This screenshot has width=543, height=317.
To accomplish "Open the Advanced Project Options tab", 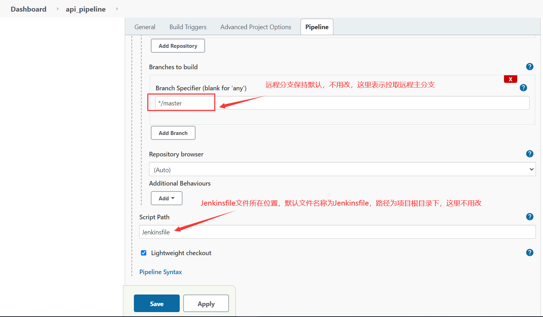I will click(x=255, y=27).
